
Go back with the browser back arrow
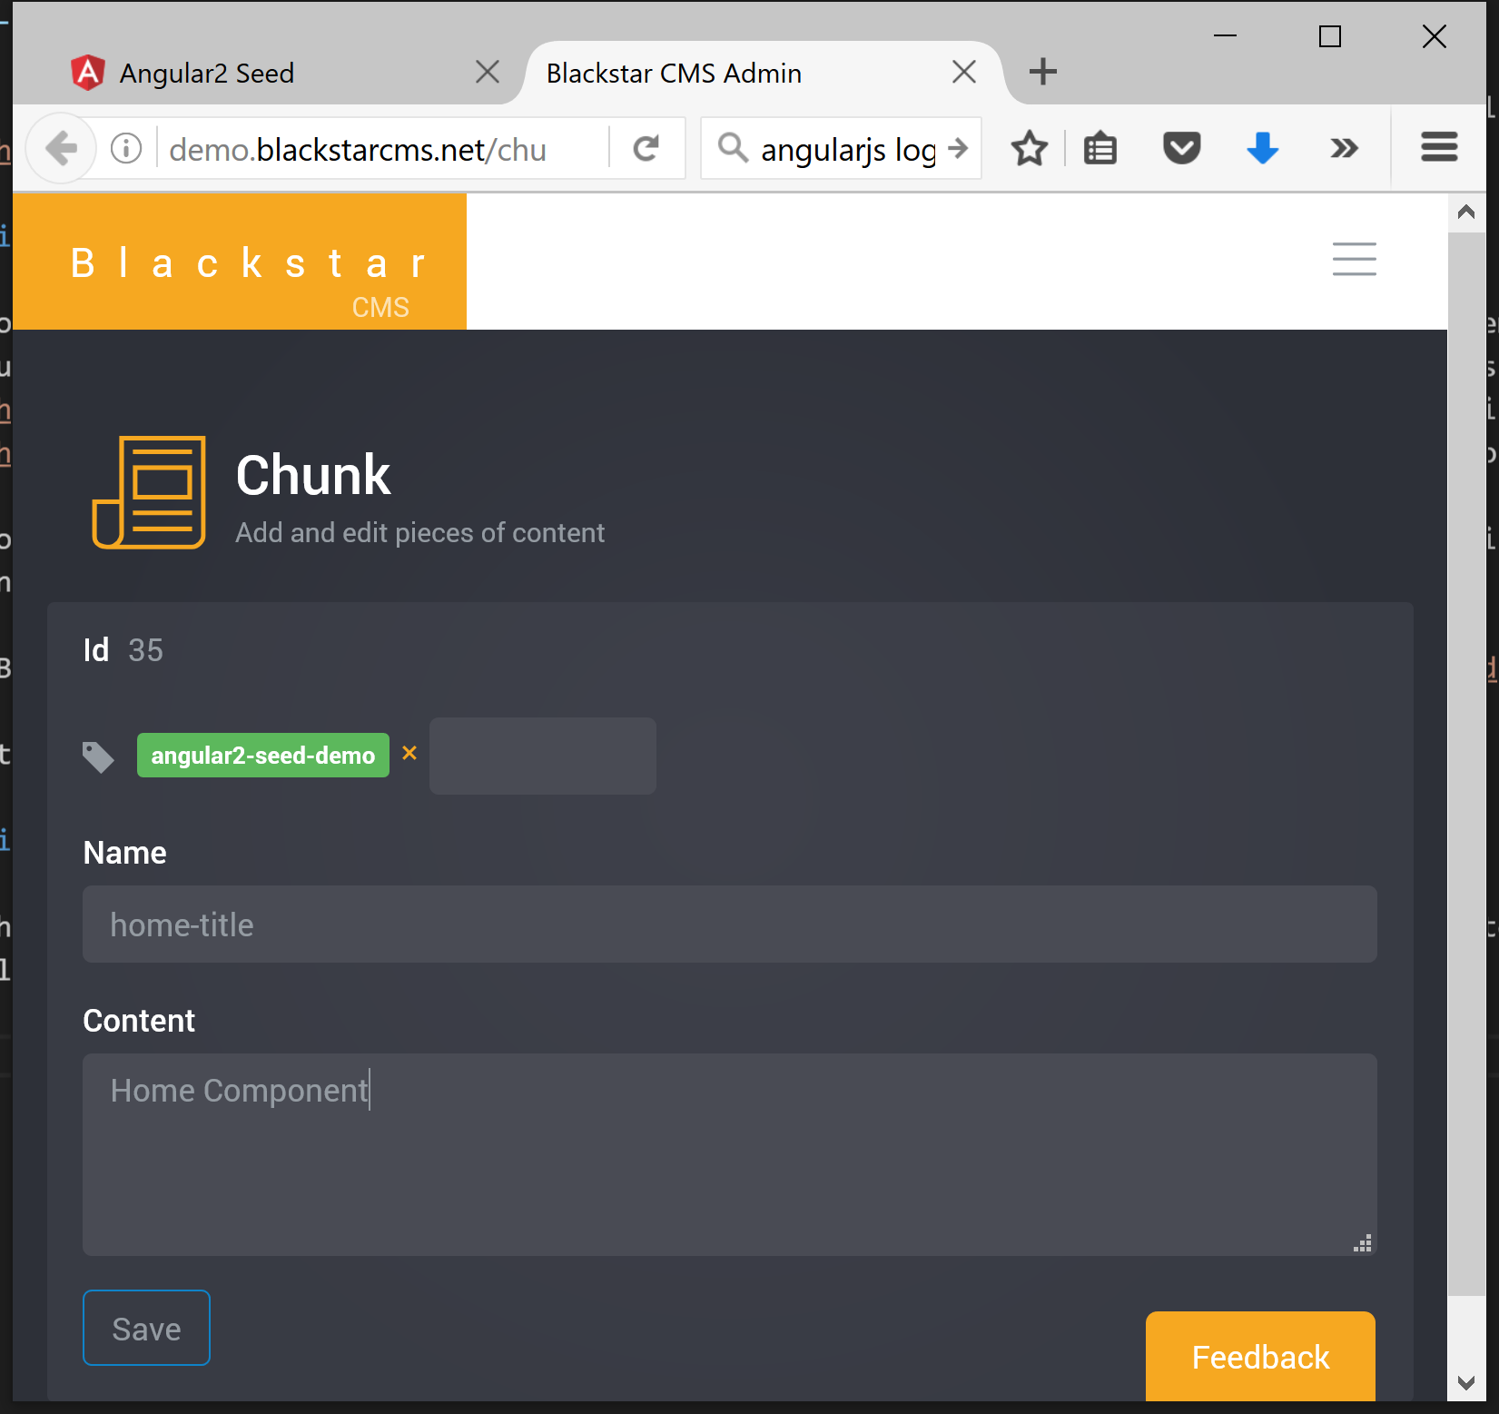[x=62, y=148]
